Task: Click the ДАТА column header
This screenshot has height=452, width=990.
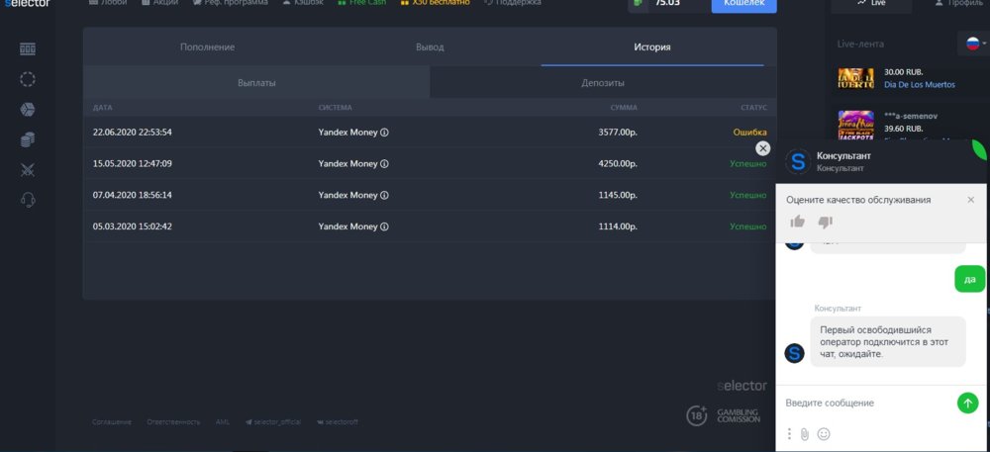Action: [x=102, y=108]
